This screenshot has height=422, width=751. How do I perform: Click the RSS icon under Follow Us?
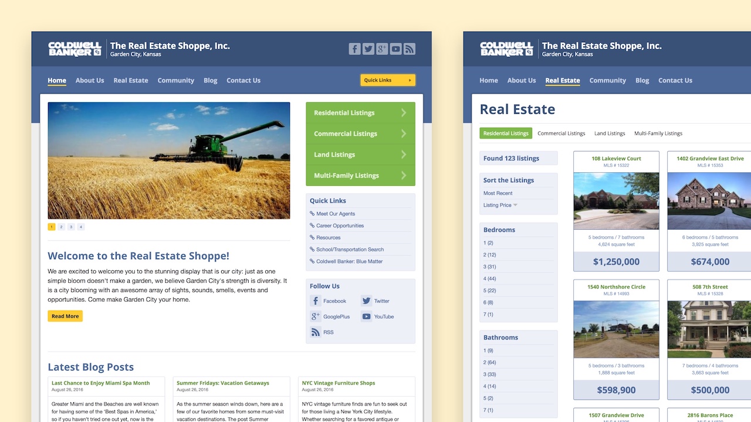(316, 332)
